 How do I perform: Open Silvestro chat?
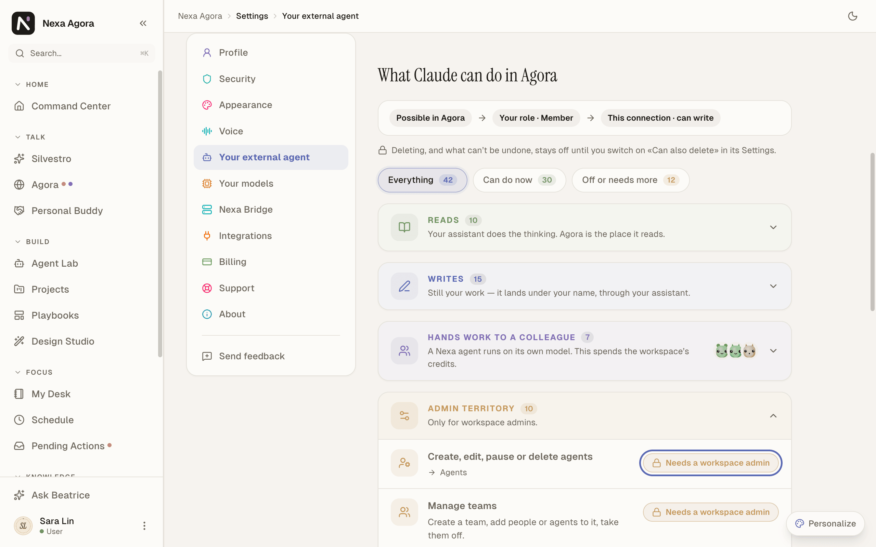click(x=82, y=159)
